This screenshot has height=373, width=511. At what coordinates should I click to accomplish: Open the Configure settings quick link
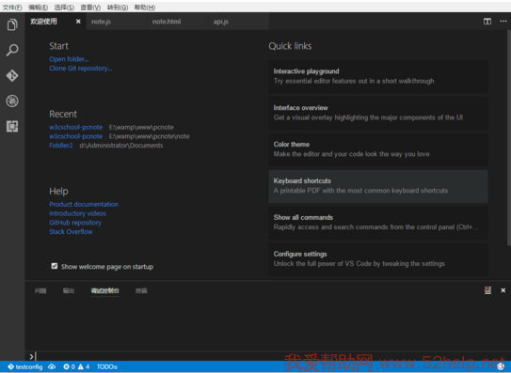coord(378,259)
